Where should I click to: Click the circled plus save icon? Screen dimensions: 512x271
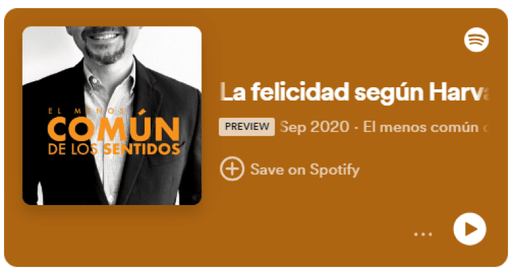[x=232, y=169]
